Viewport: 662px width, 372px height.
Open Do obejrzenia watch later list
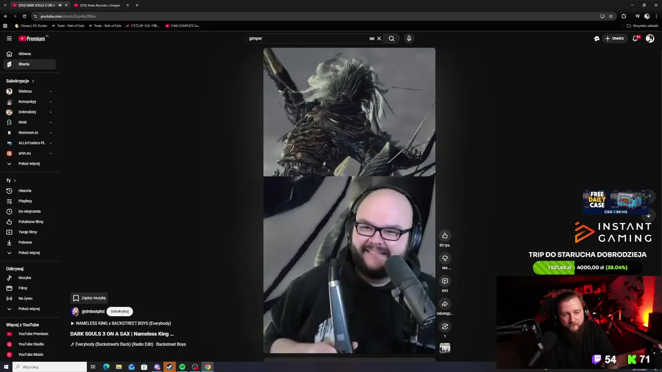coord(29,211)
